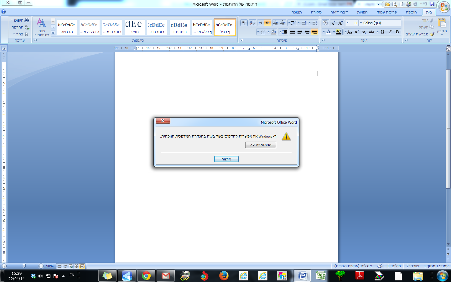Apply strikethrough formatting
Image resolution: width=451 pixels, height=282 pixels.
(372, 32)
